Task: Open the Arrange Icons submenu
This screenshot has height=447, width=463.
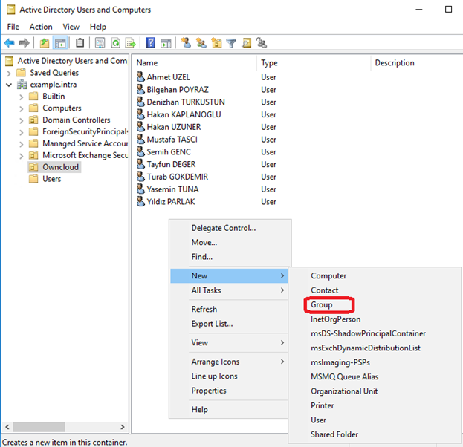Action: (x=229, y=362)
